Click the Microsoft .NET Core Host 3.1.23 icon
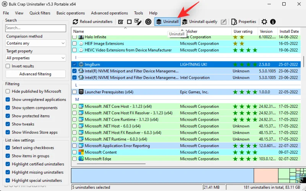Screen dimensions: 306x191 tap(81, 107)
